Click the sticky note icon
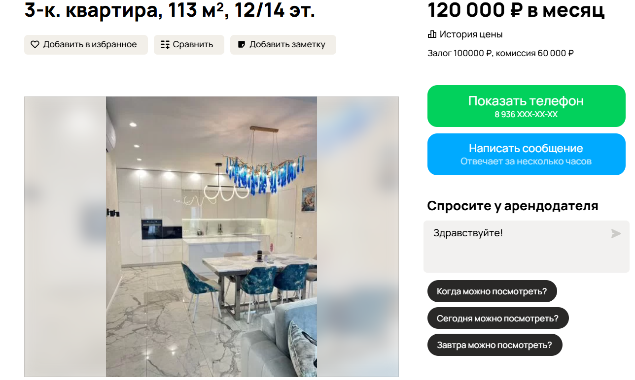635x380 pixels. tap(242, 44)
